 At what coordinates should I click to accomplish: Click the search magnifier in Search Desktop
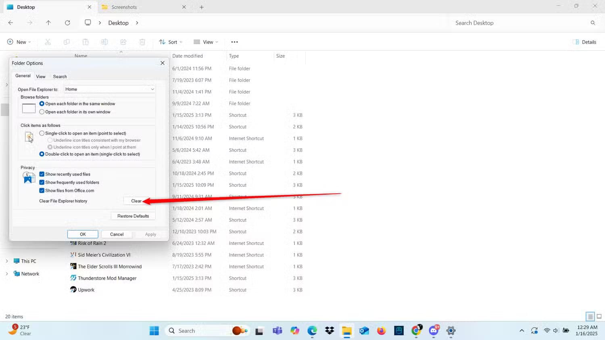point(592,23)
